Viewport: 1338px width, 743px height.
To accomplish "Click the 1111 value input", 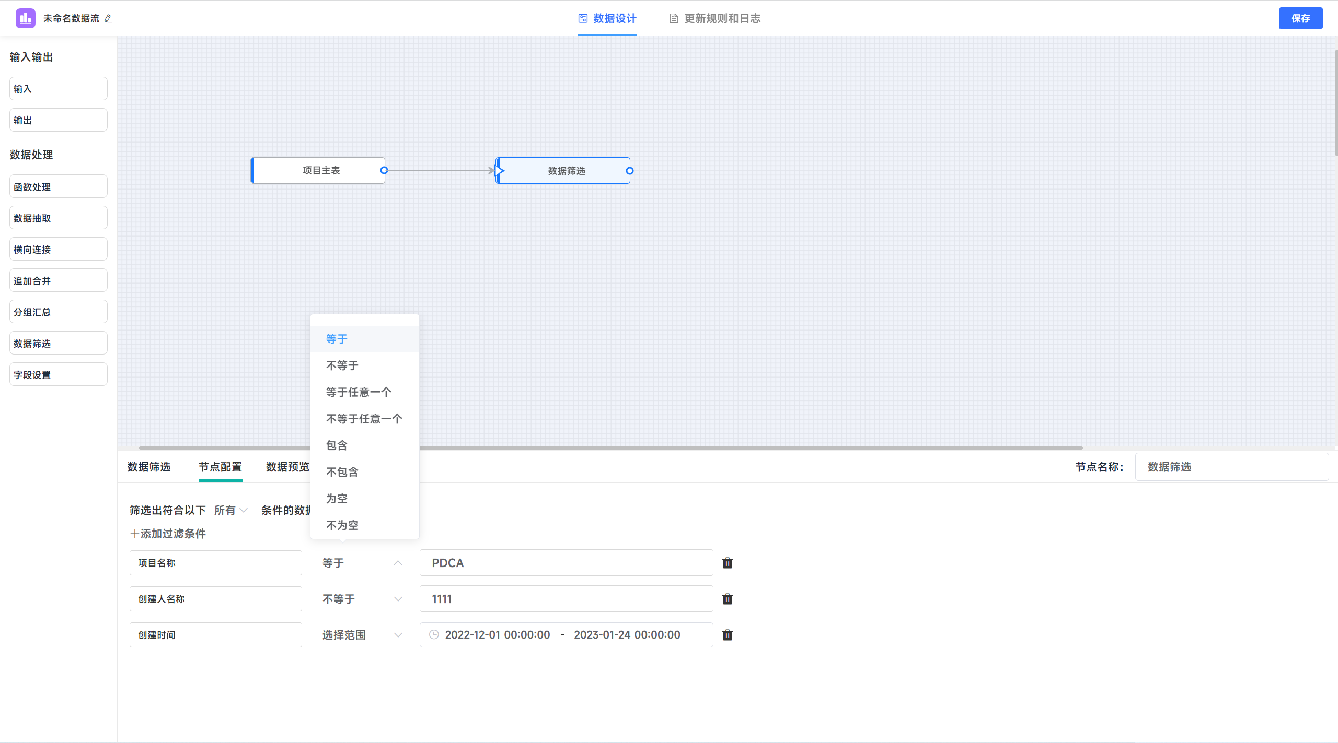I will click(x=567, y=599).
